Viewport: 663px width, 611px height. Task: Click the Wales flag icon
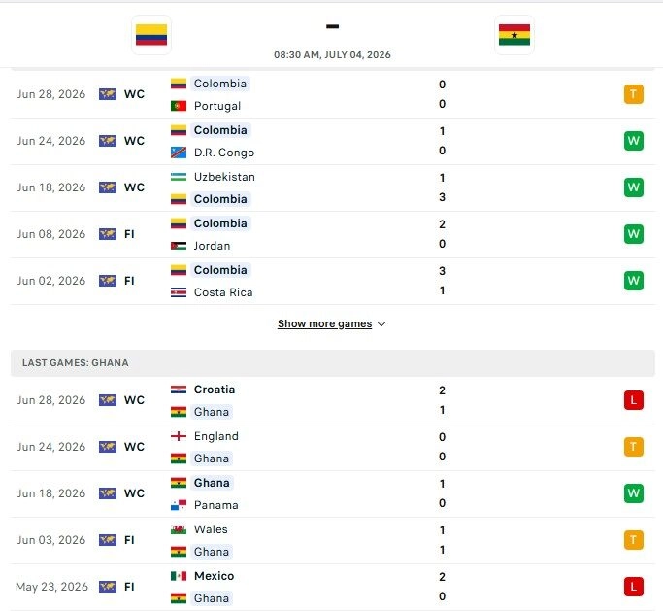(x=179, y=529)
